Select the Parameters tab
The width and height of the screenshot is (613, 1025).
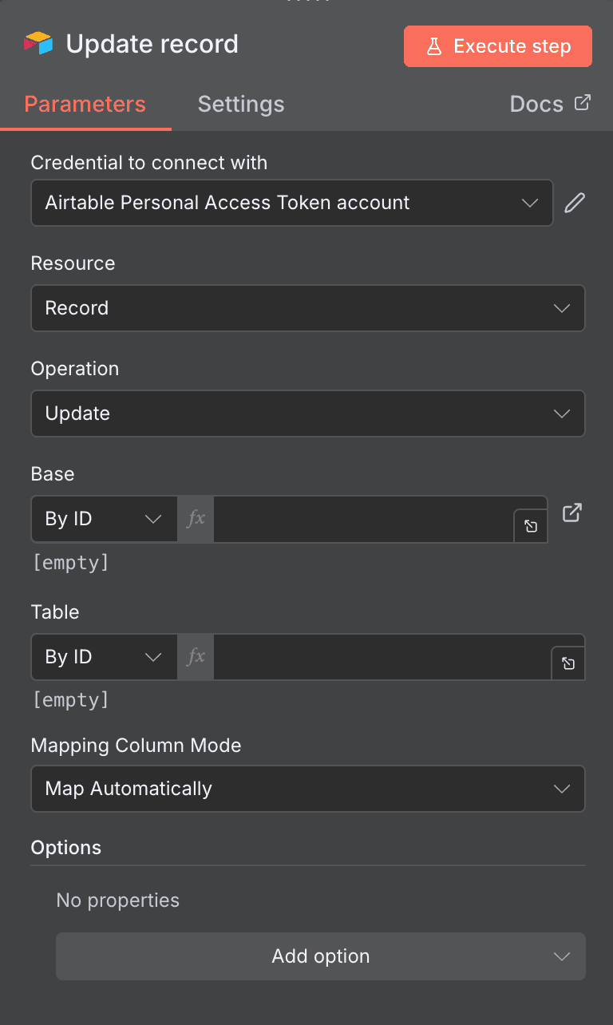click(x=85, y=104)
